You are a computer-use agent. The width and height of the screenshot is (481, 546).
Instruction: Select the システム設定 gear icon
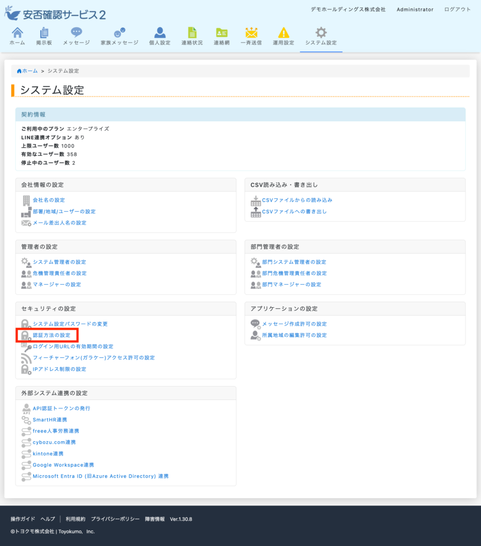click(321, 33)
